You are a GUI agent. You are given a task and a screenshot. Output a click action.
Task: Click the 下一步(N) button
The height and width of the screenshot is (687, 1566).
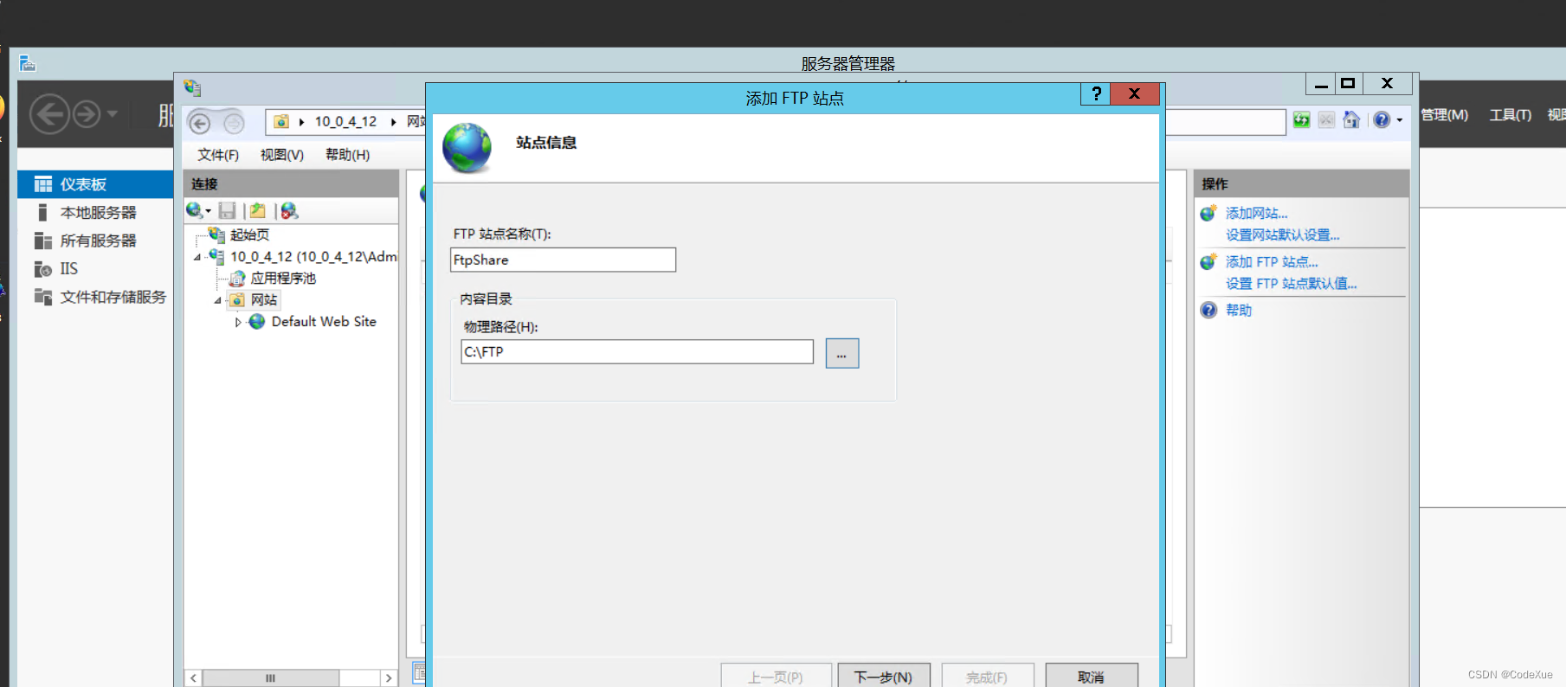884,676
